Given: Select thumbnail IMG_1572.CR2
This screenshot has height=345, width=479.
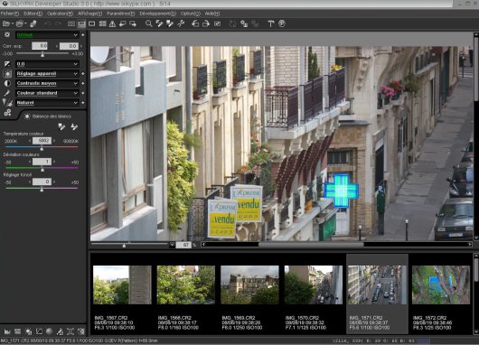Looking at the screenshot, I should [441, 294].
